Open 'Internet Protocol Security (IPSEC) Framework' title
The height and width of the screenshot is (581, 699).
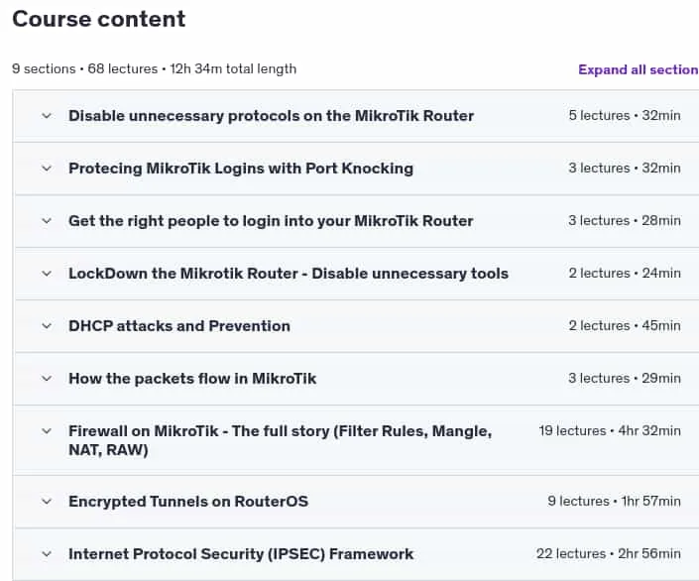pyautogui.click(x=241, y=554)
